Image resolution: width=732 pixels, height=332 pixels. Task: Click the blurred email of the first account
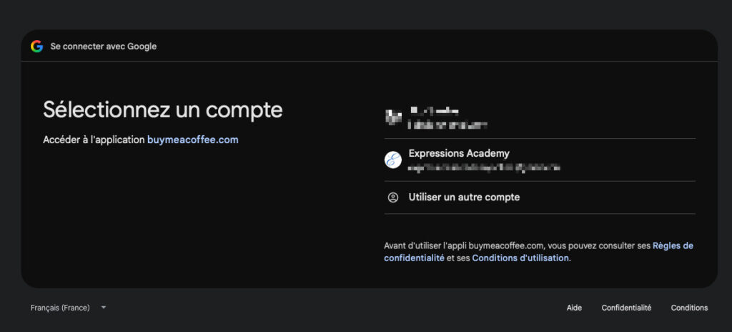tap(448, 125)
